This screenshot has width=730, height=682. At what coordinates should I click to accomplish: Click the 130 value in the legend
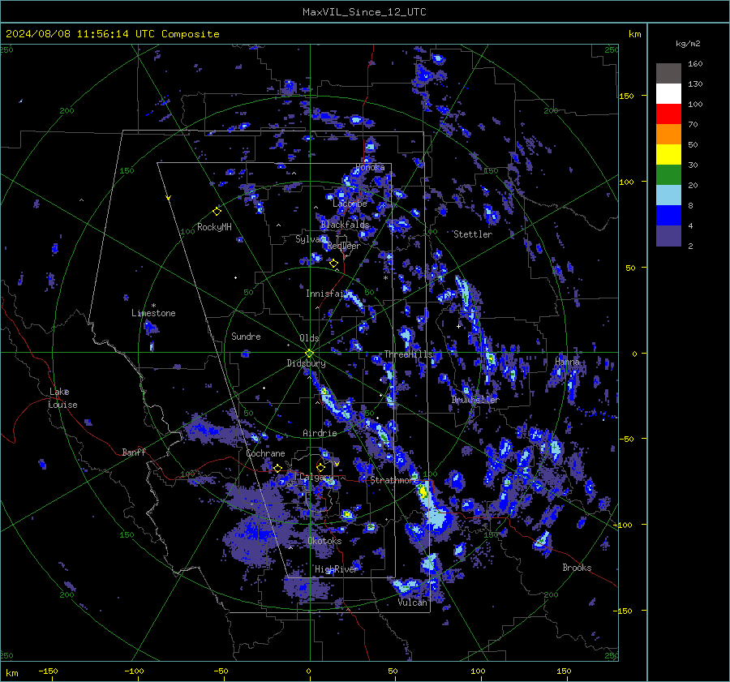coord(695,84)
